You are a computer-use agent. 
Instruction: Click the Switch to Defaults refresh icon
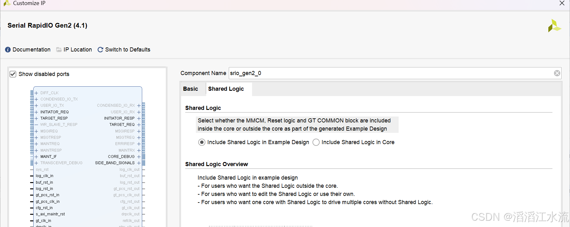coord(100,50)
